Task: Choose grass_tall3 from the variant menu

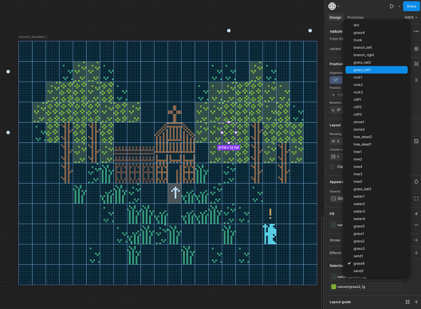Action: click(x=376, y=189)
